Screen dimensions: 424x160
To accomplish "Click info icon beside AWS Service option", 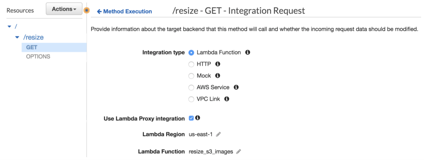I will coord(236,87).
